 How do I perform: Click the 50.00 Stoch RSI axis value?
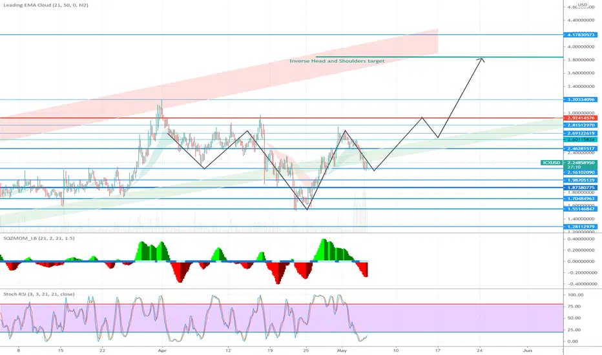(575, 318)
